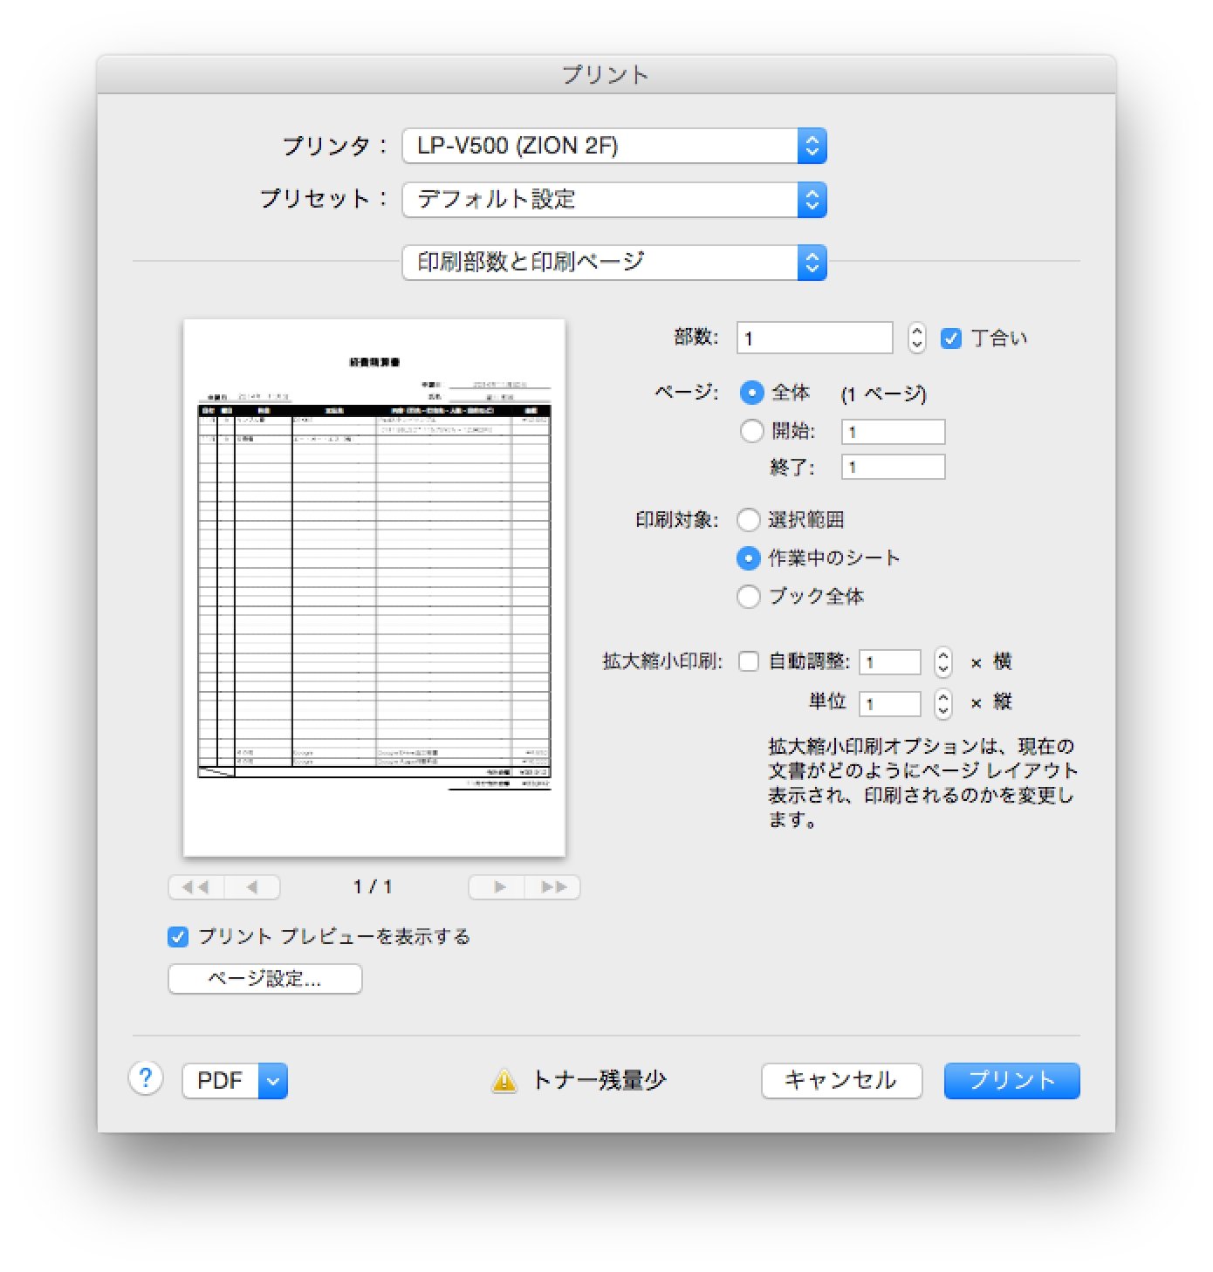Screen dimensions: 1213x1272
Task: Open the PDF dropdown arrow
Action: pyautogui.click(x=273, y=1081)
